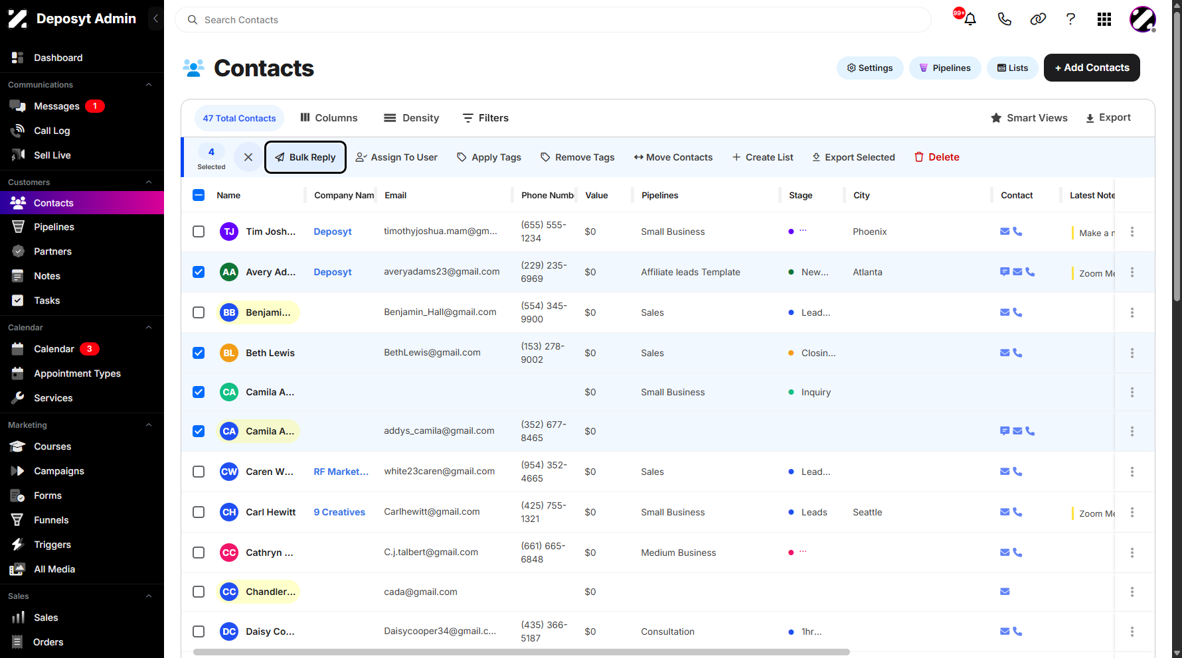
Task: Click the page vertical scrollbar thumb
Action: [1177, 156]
